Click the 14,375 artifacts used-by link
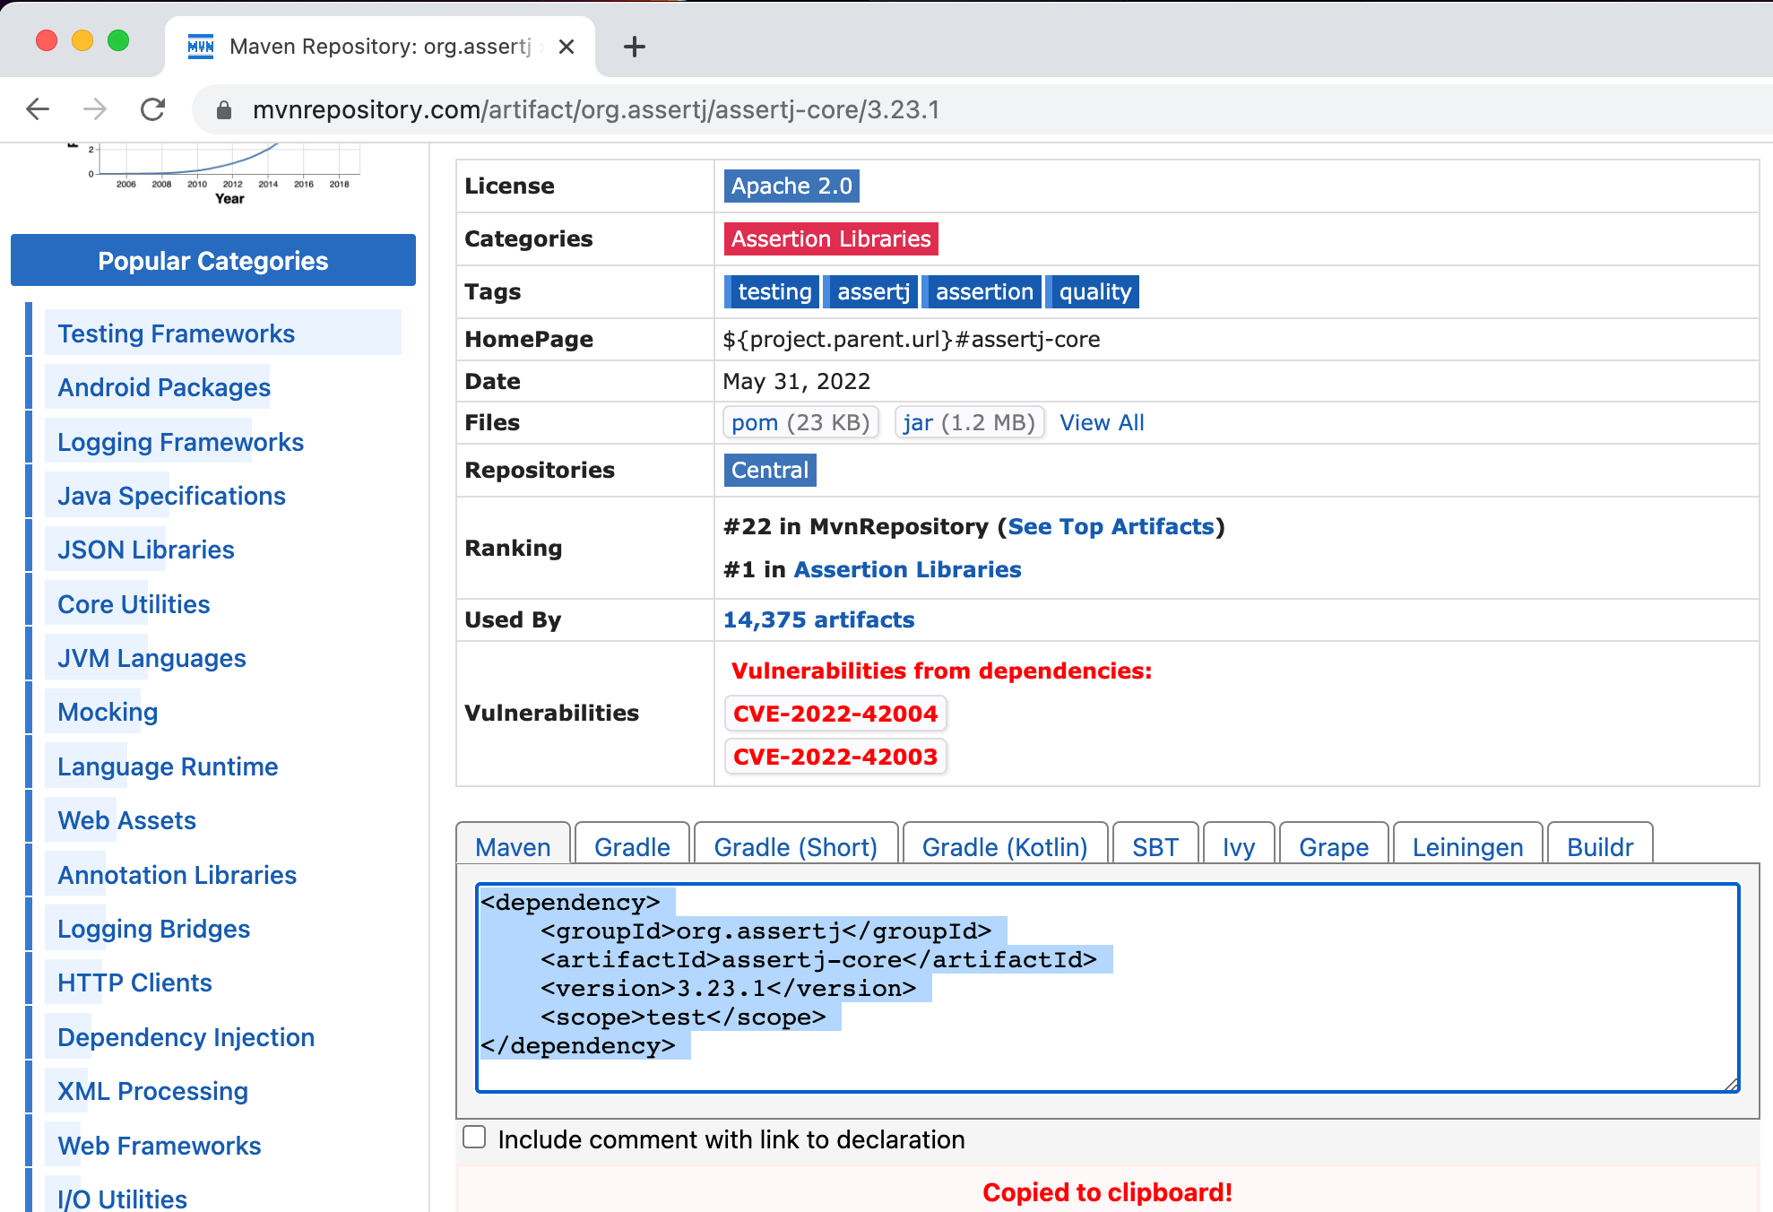Screen dimensions: 1773x1212 (x=819, y=619)
